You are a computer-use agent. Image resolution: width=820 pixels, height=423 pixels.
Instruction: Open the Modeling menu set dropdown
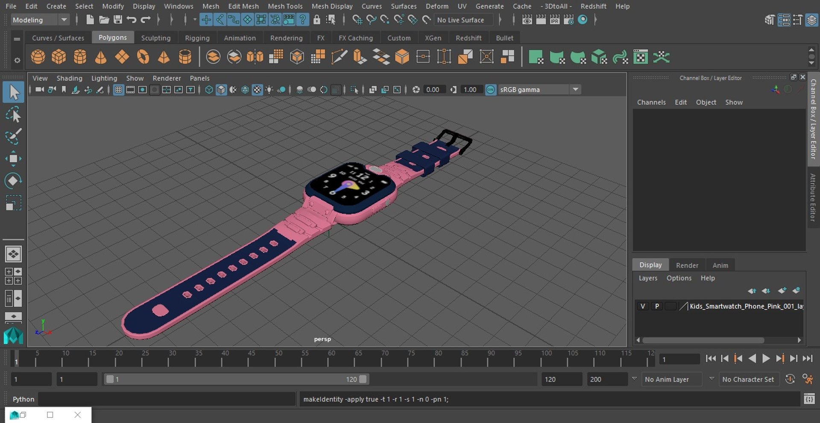(39, 20)
